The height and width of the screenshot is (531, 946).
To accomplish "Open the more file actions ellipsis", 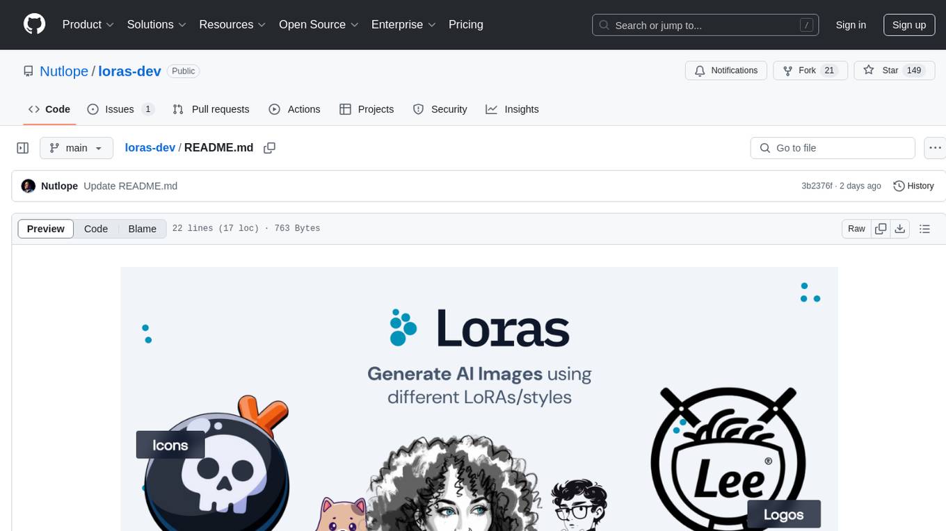I will click(935, 148).
